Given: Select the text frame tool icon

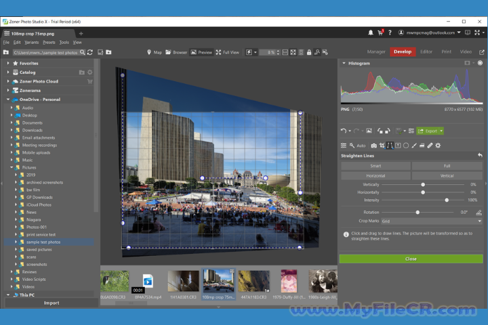Looking at the screenshot, I should [x=398, y=146].
